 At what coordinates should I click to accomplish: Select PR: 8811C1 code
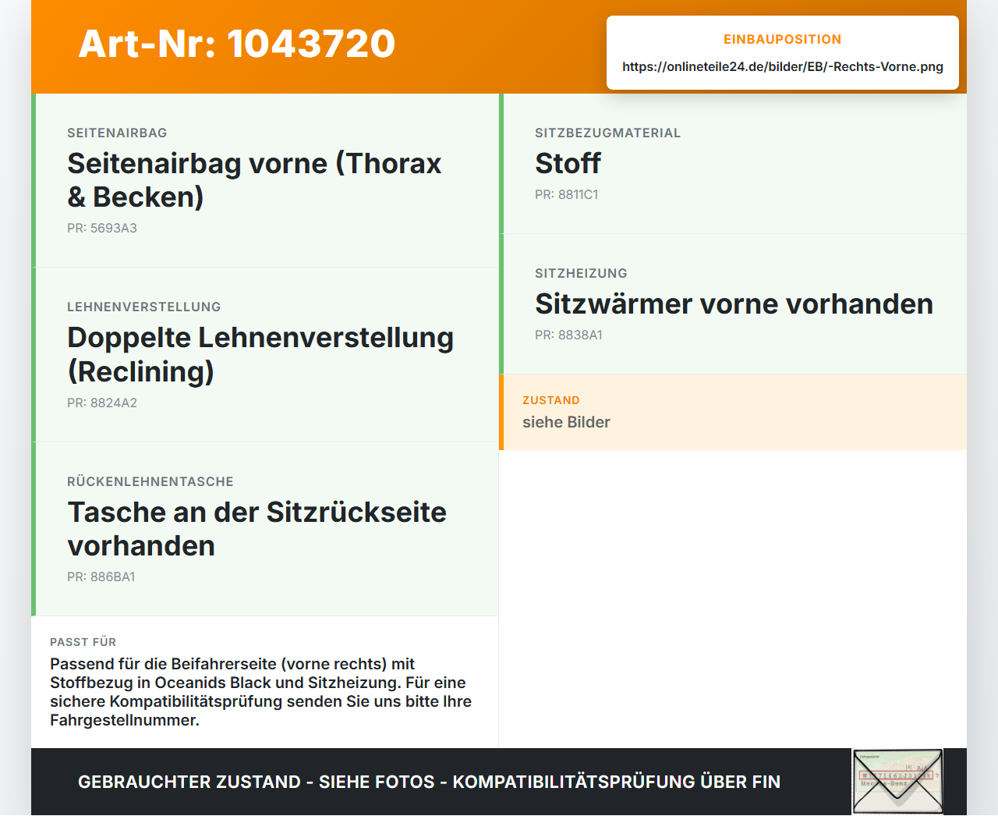coord(567,194)
